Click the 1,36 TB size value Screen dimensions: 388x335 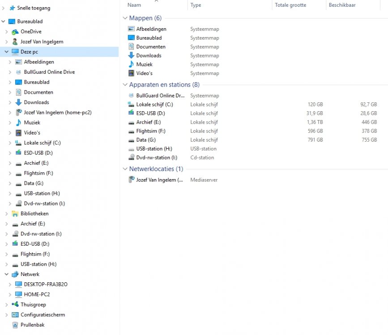click(315, 122)
